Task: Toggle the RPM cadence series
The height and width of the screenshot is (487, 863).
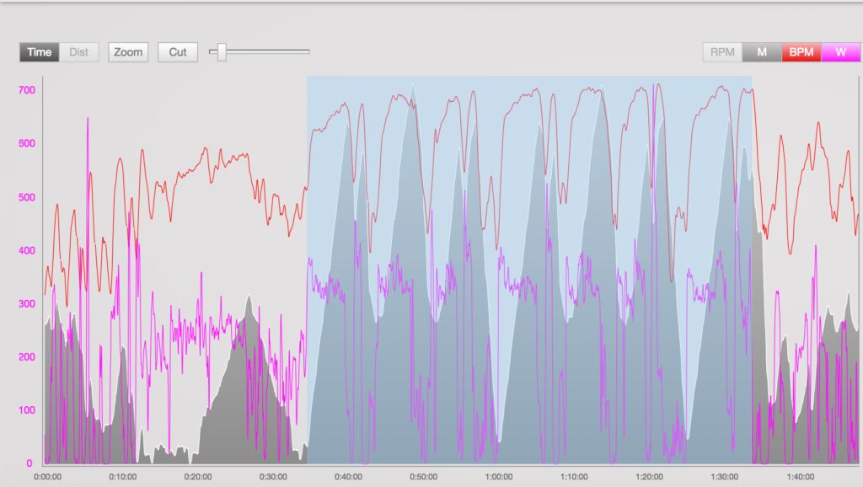Action: (722, 52)
